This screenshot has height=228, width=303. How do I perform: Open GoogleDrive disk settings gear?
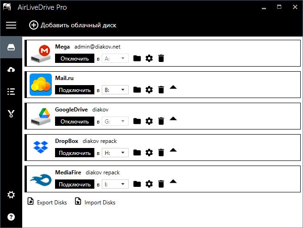click(x=149, y=121)
